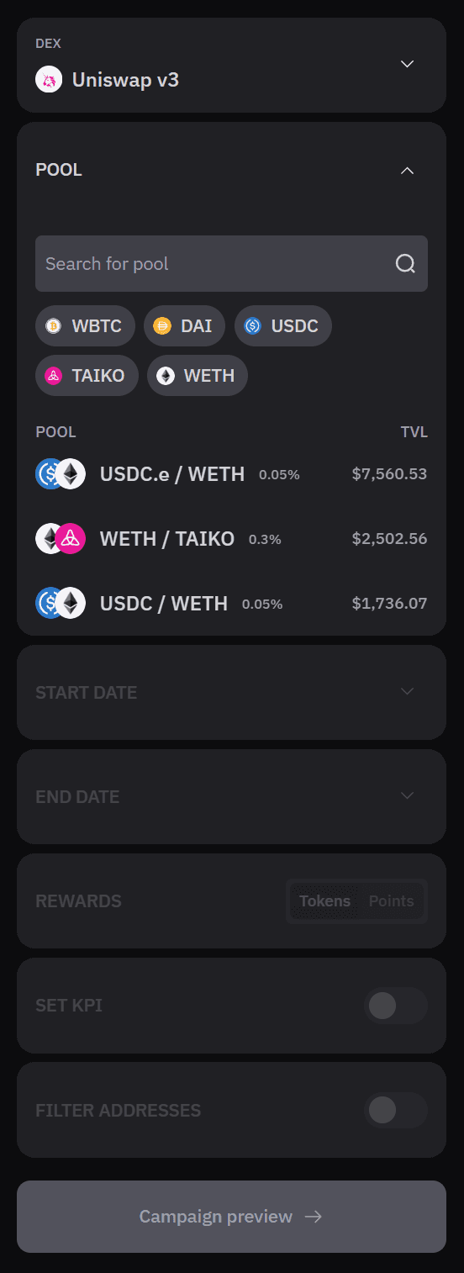Expand the End Date section
This screenshot has height=1273, width=464.
231,797
